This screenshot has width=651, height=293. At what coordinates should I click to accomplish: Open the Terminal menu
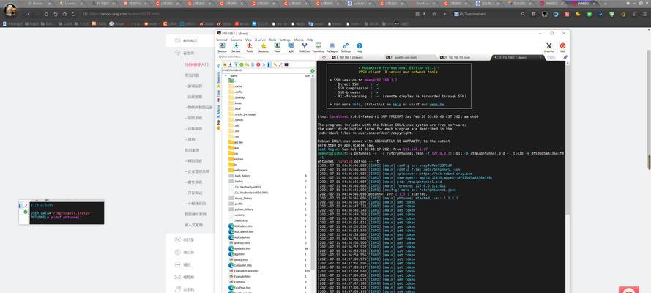[222, 40]
